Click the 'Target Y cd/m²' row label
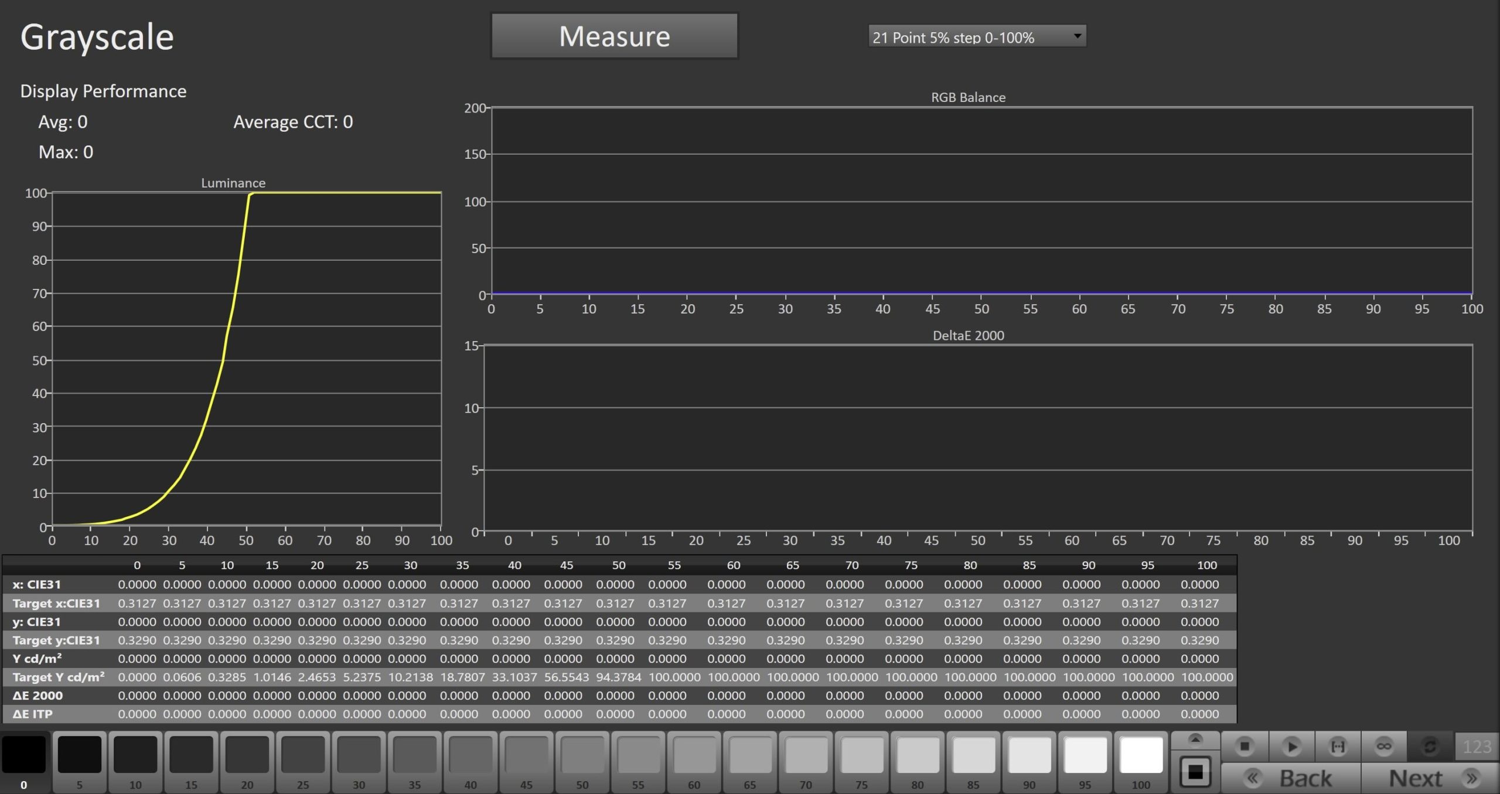The image size is (1500, 794). click(x=59, y=677)
